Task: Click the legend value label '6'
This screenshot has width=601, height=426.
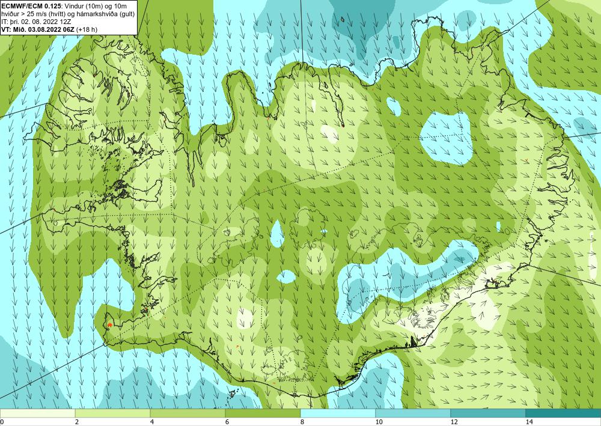Action: pos(227,422)
